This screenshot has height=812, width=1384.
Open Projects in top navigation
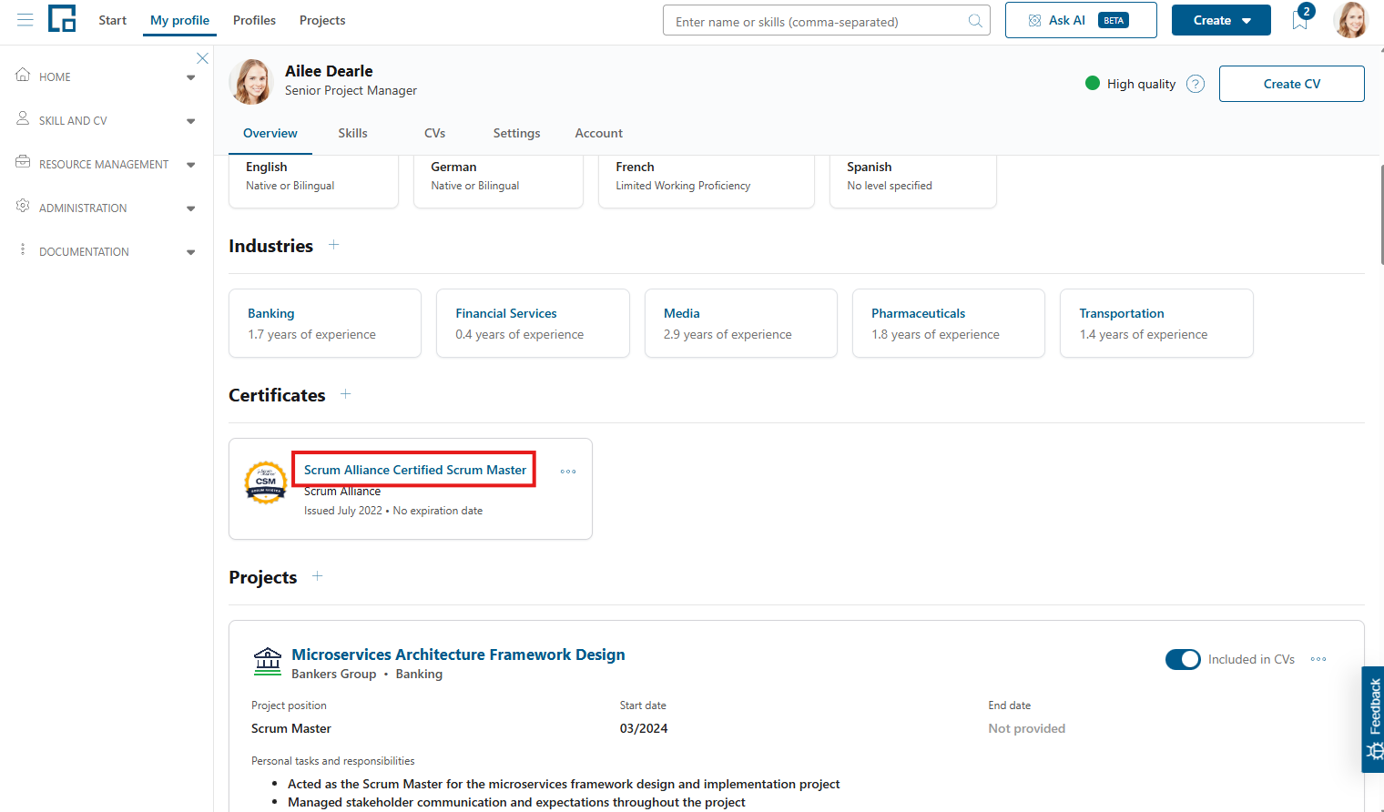coord(322,20)
